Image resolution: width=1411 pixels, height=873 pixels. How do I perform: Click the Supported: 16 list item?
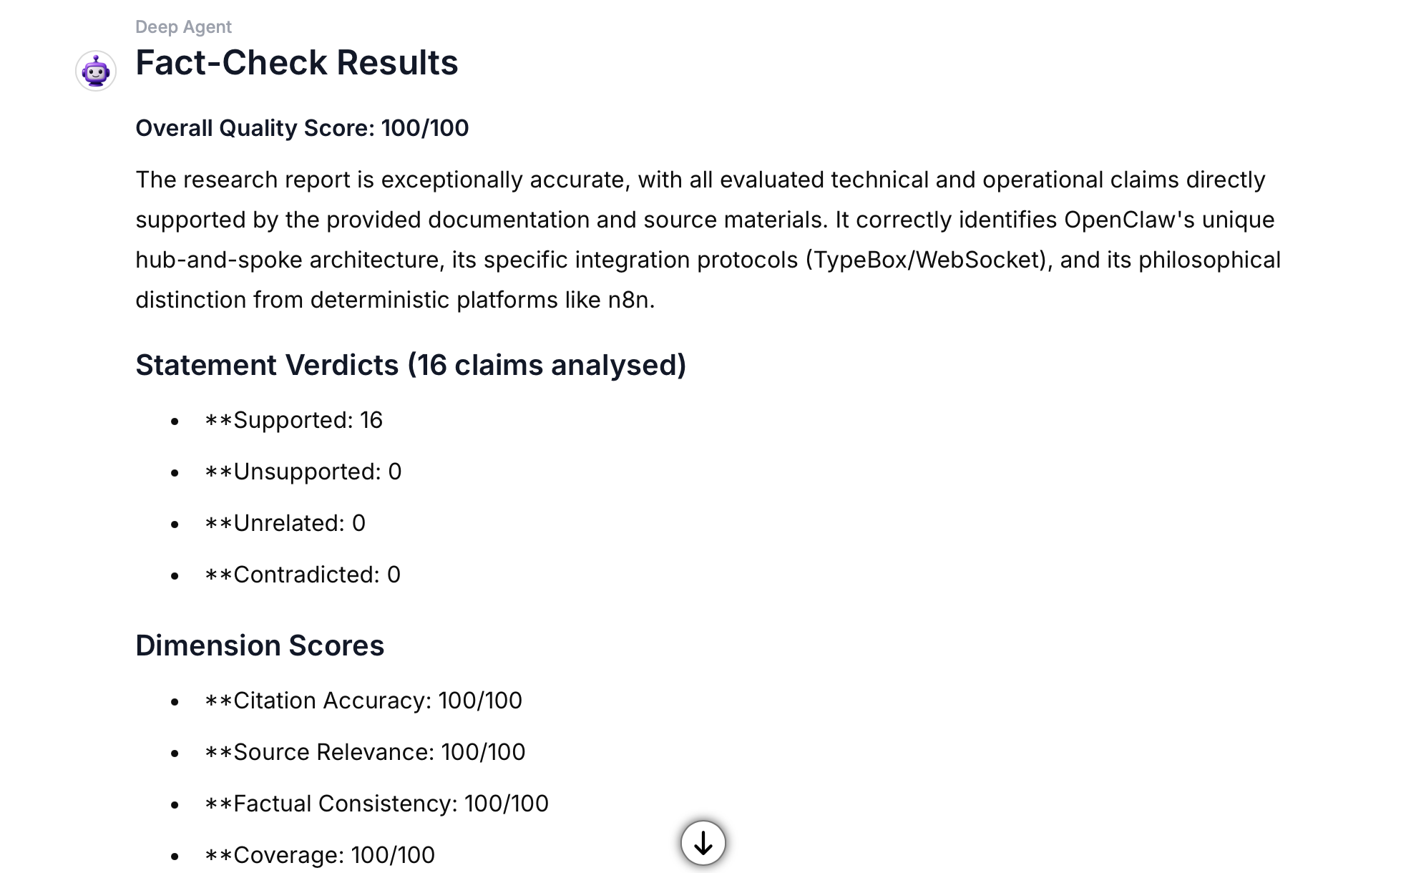pos(293,420)
